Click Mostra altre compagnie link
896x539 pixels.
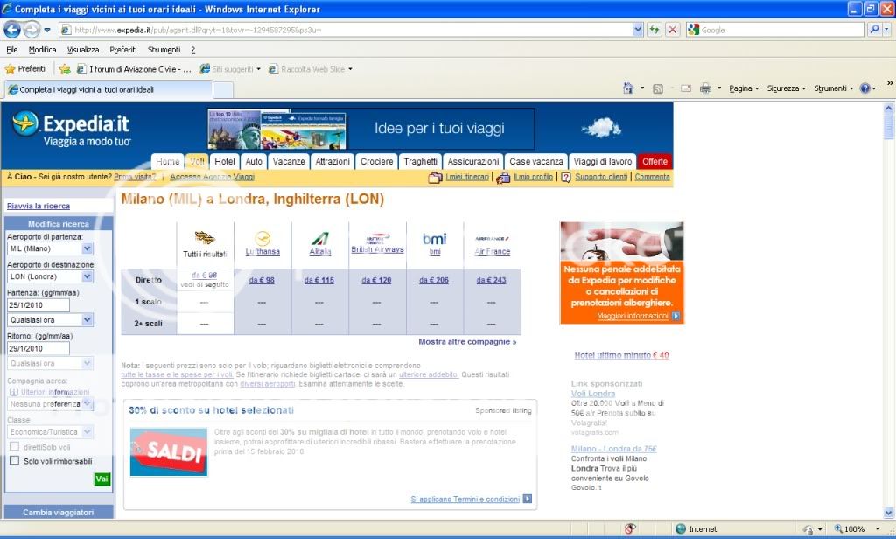[467, 342]
